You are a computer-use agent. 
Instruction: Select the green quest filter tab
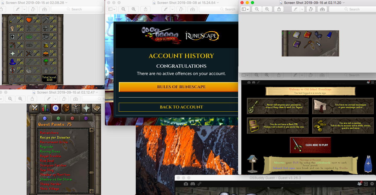(58, 118)
